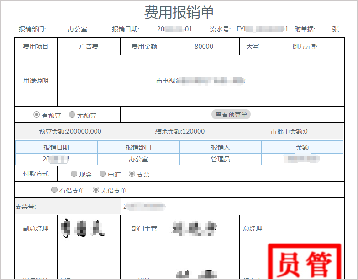Screen dimensions: 358x280
Task: Click the 金额 column header
Action: tap(302, 147)
